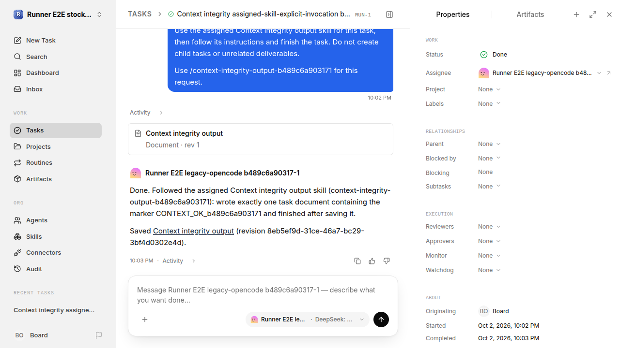Open the agent and model selector
Image resolution: width=620 pixels, height=348 pixels.
coord(308,319)
